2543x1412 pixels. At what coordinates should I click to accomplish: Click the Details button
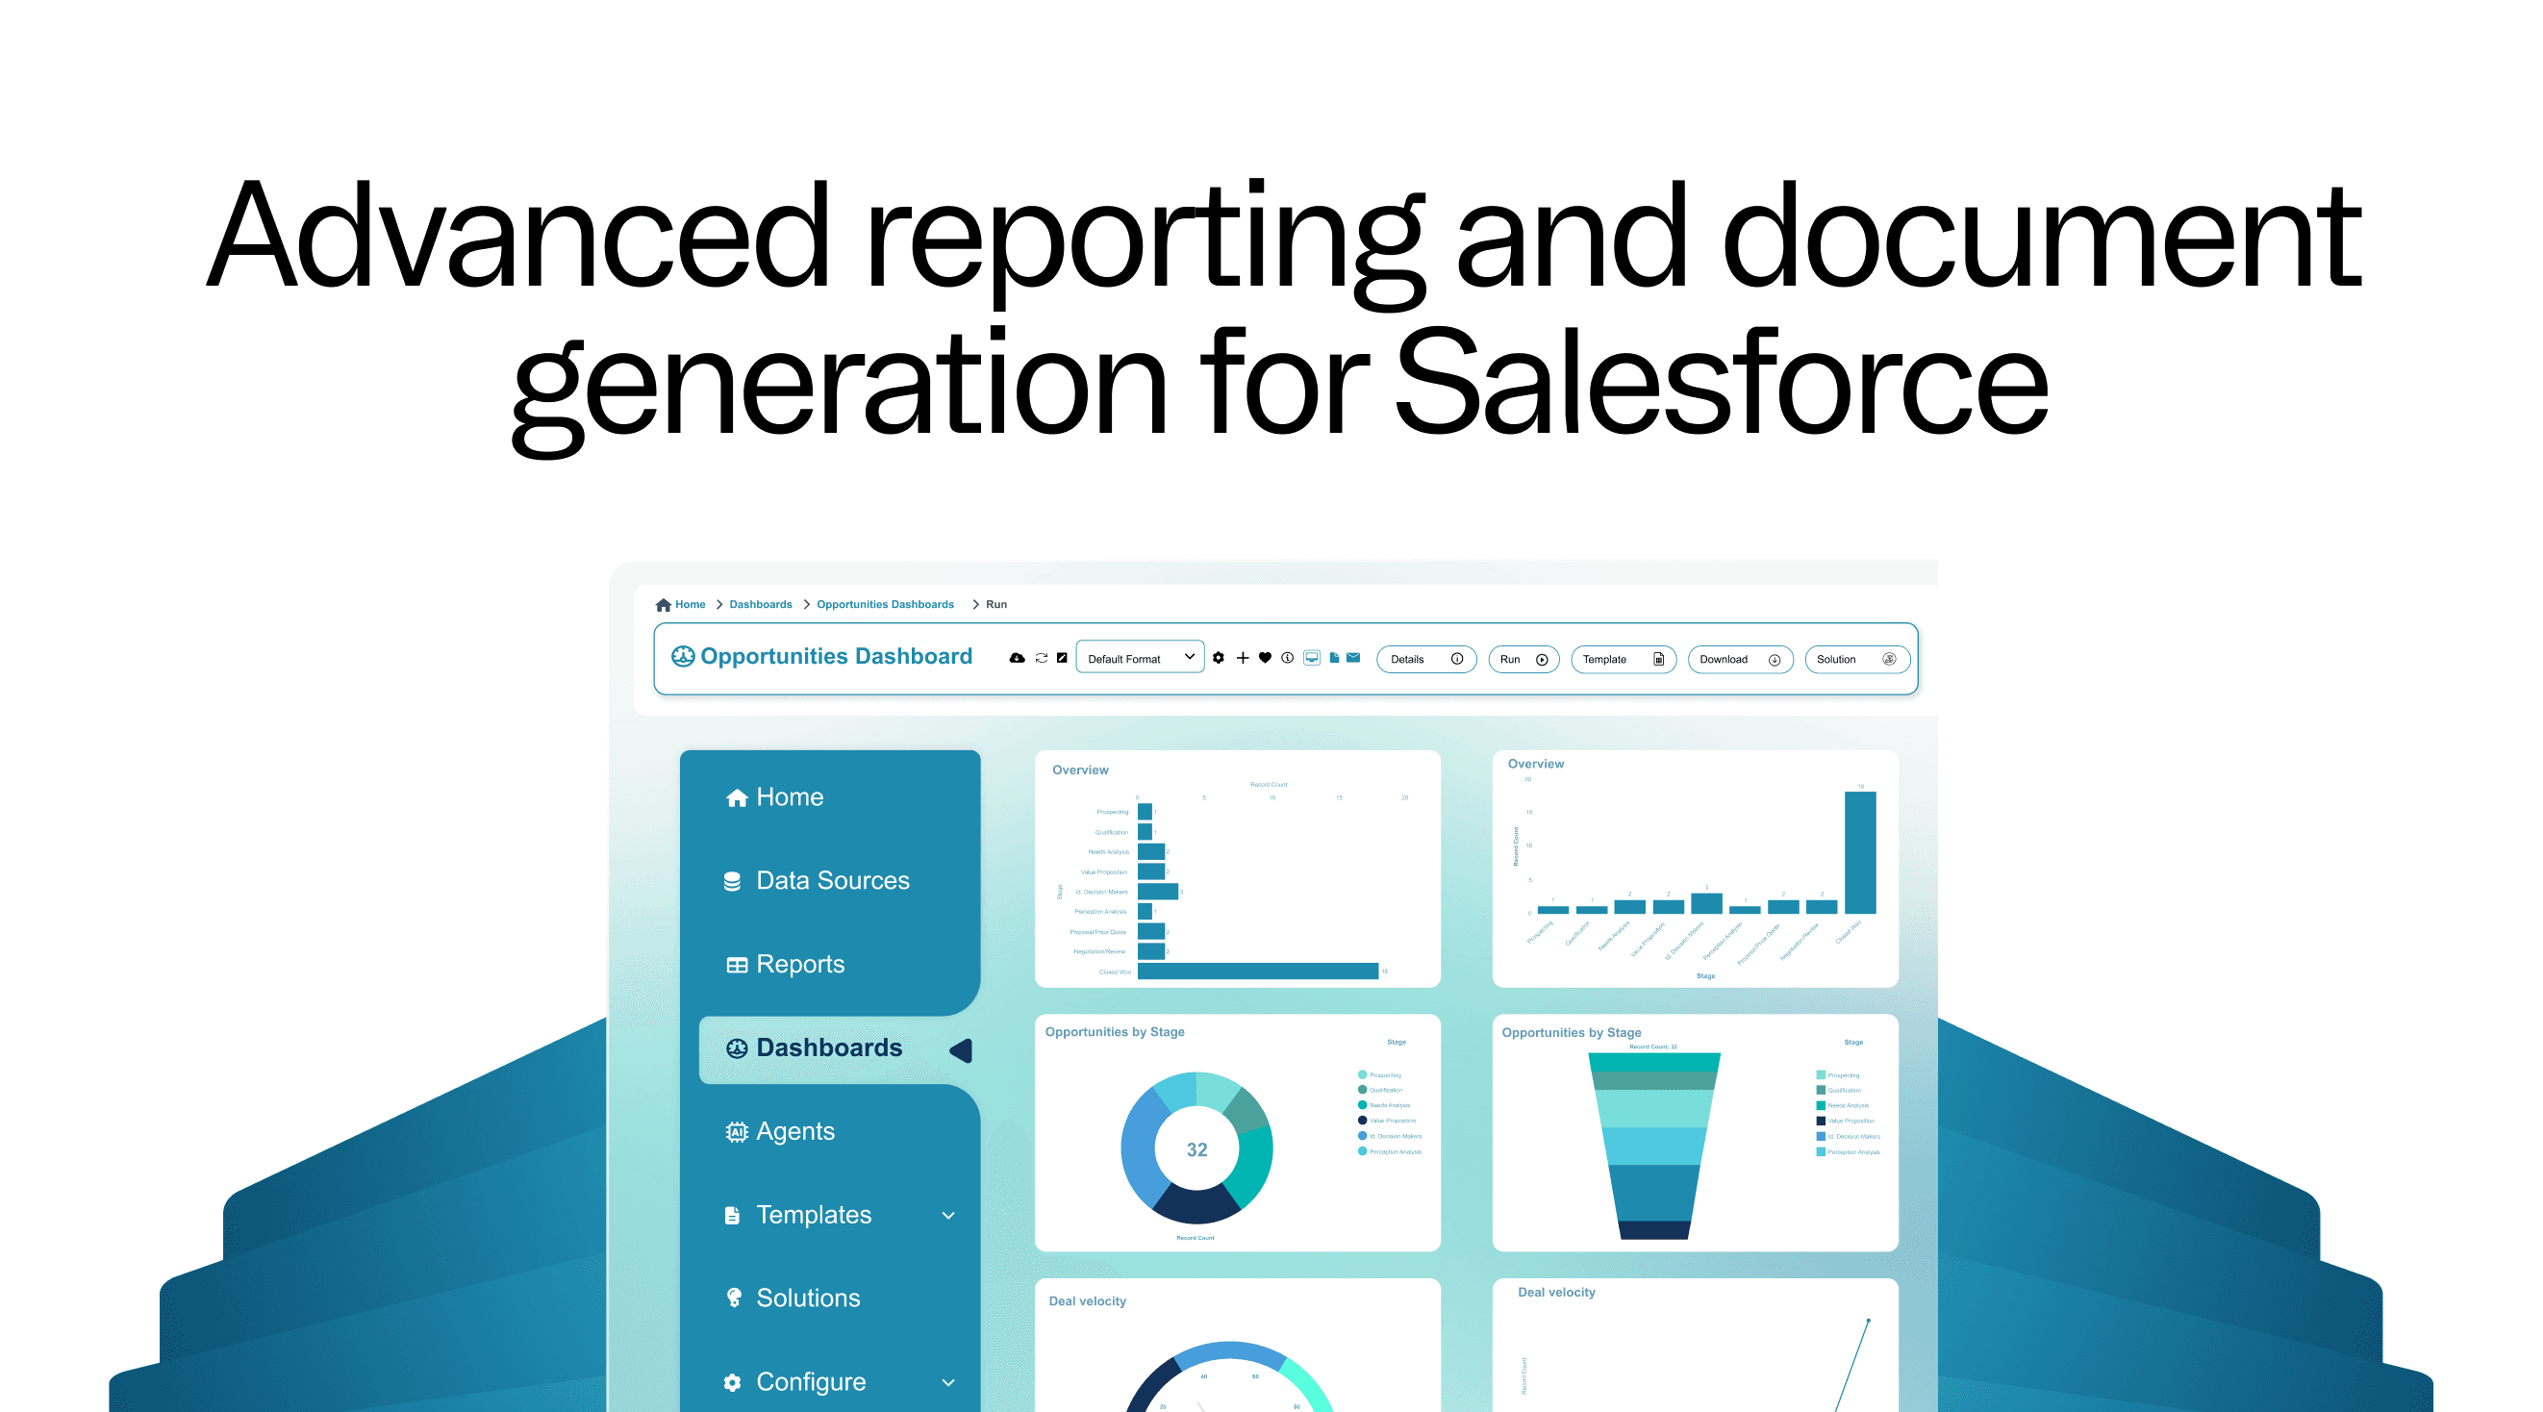[1426, 660]
